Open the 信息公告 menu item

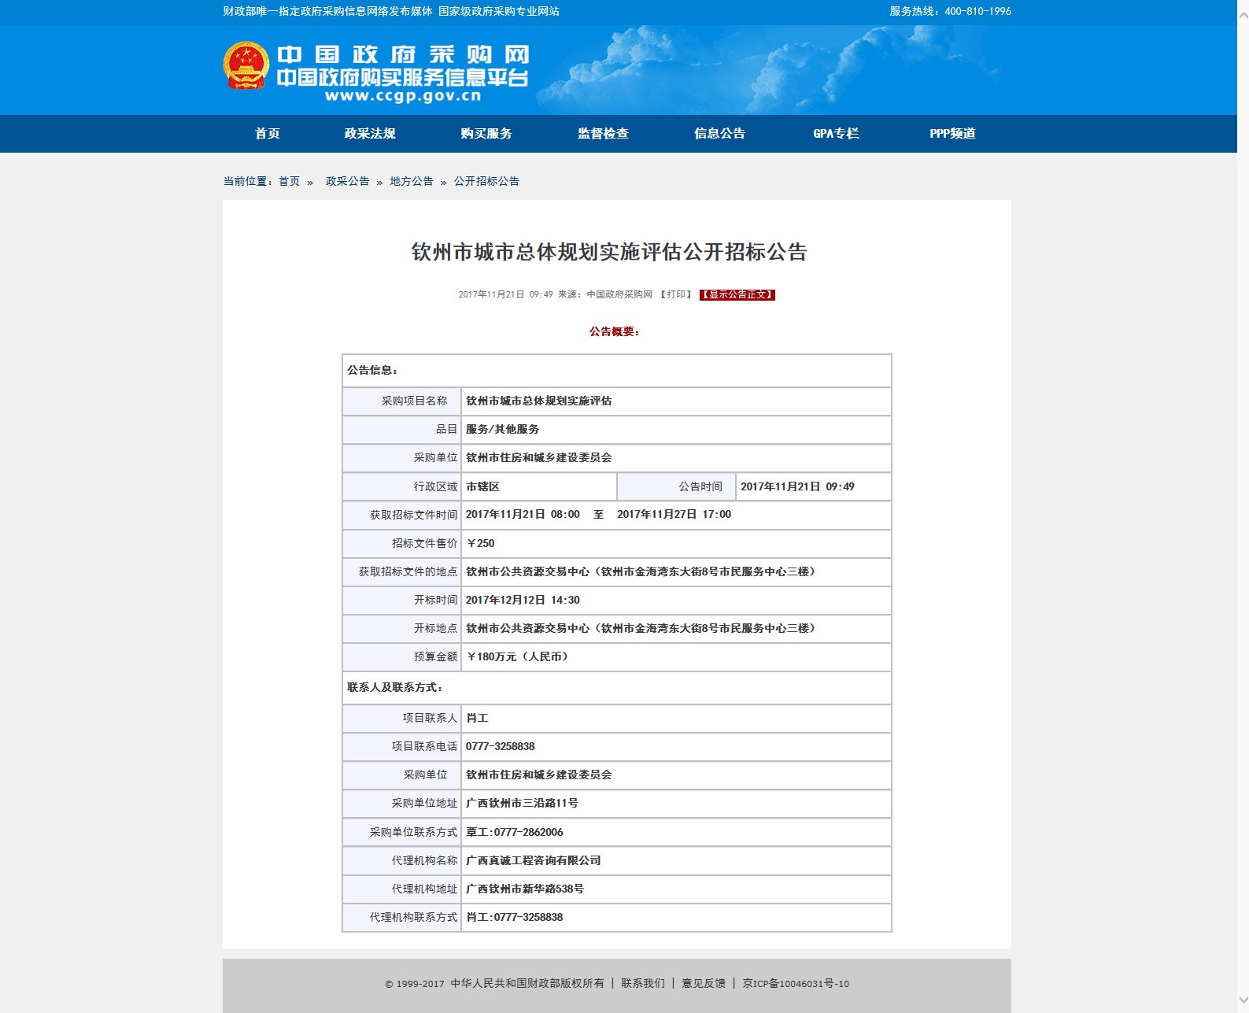[719, 134]
